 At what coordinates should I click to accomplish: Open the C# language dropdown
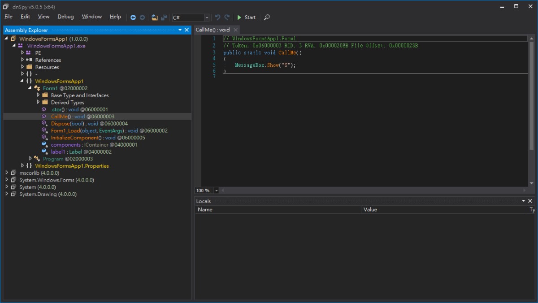207,17
